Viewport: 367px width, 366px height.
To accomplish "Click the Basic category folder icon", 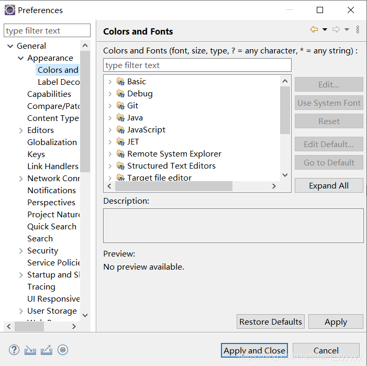I will [120, 82].
